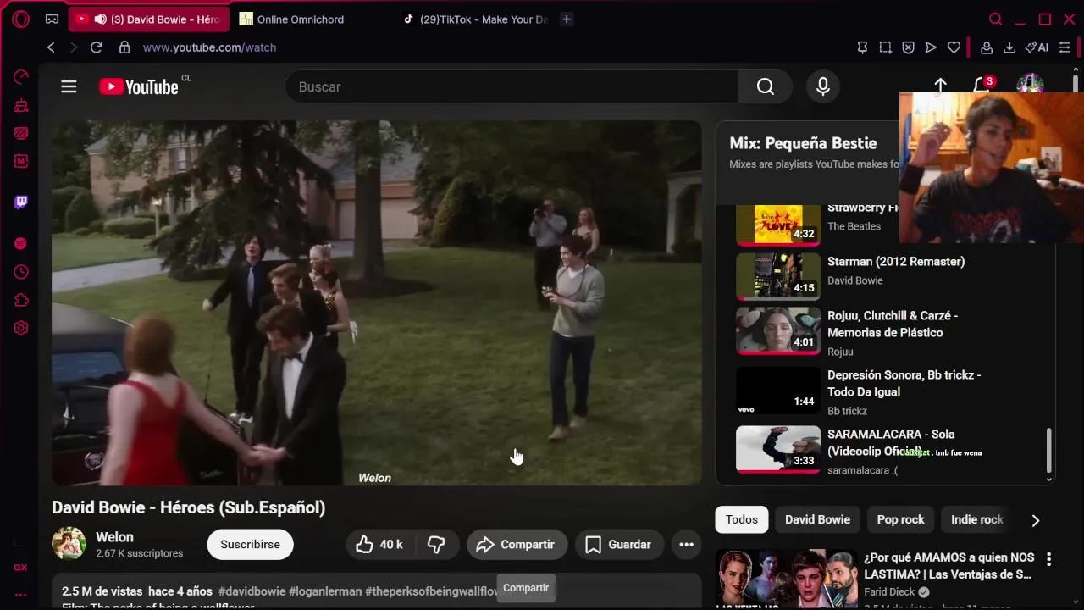Viewport: 1084px width, 610px height.
Task: Show more category chips with right chevron
Action: 1035,520
